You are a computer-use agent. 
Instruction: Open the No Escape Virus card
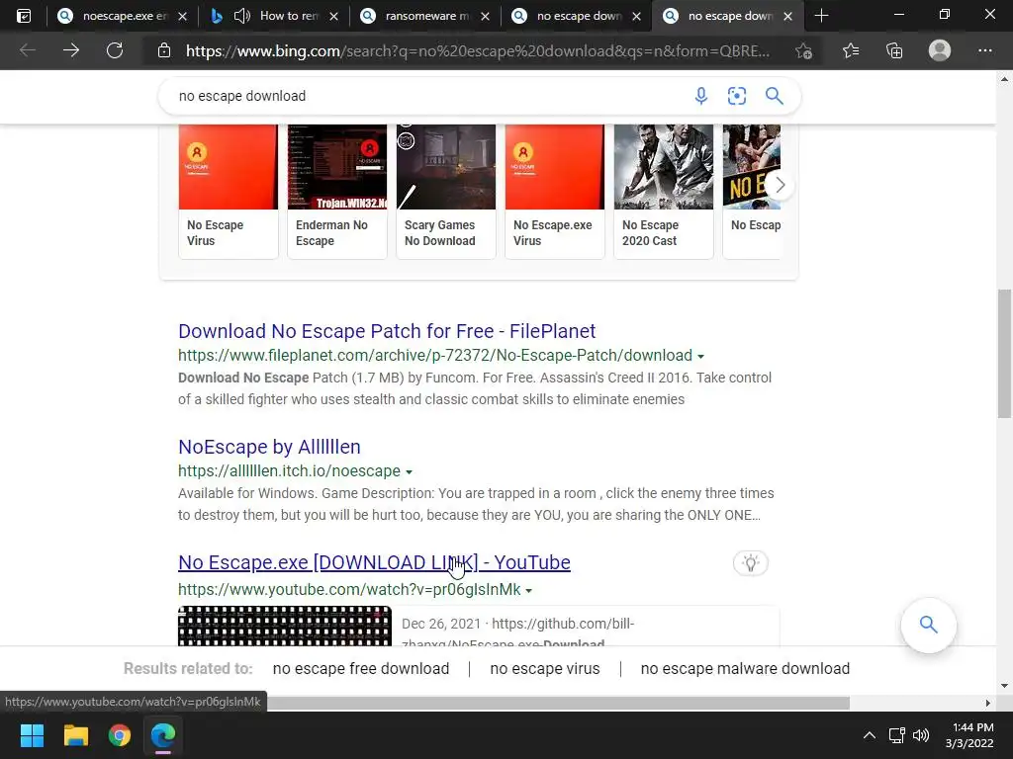(x=229, y=192)
